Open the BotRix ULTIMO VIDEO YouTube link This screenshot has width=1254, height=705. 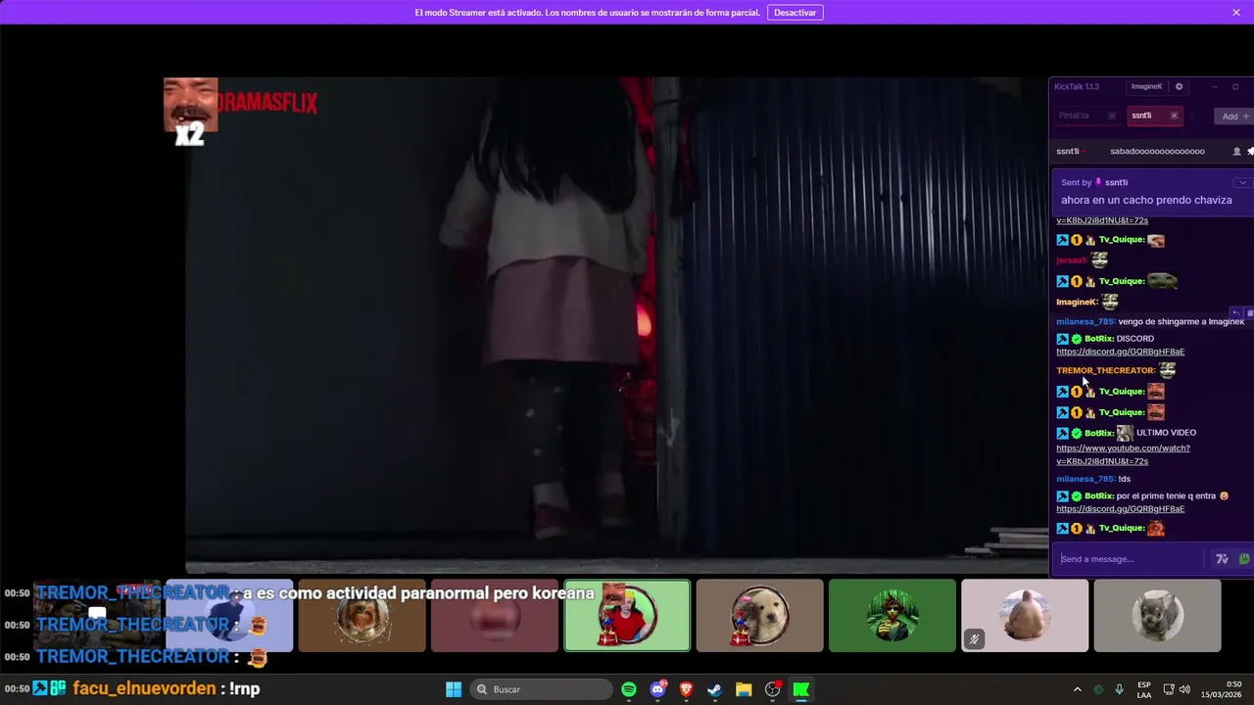(x=1123, y=454)
